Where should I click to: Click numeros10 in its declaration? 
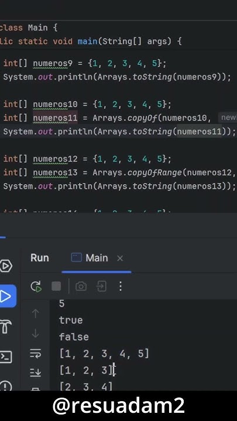tap(55, 105)
